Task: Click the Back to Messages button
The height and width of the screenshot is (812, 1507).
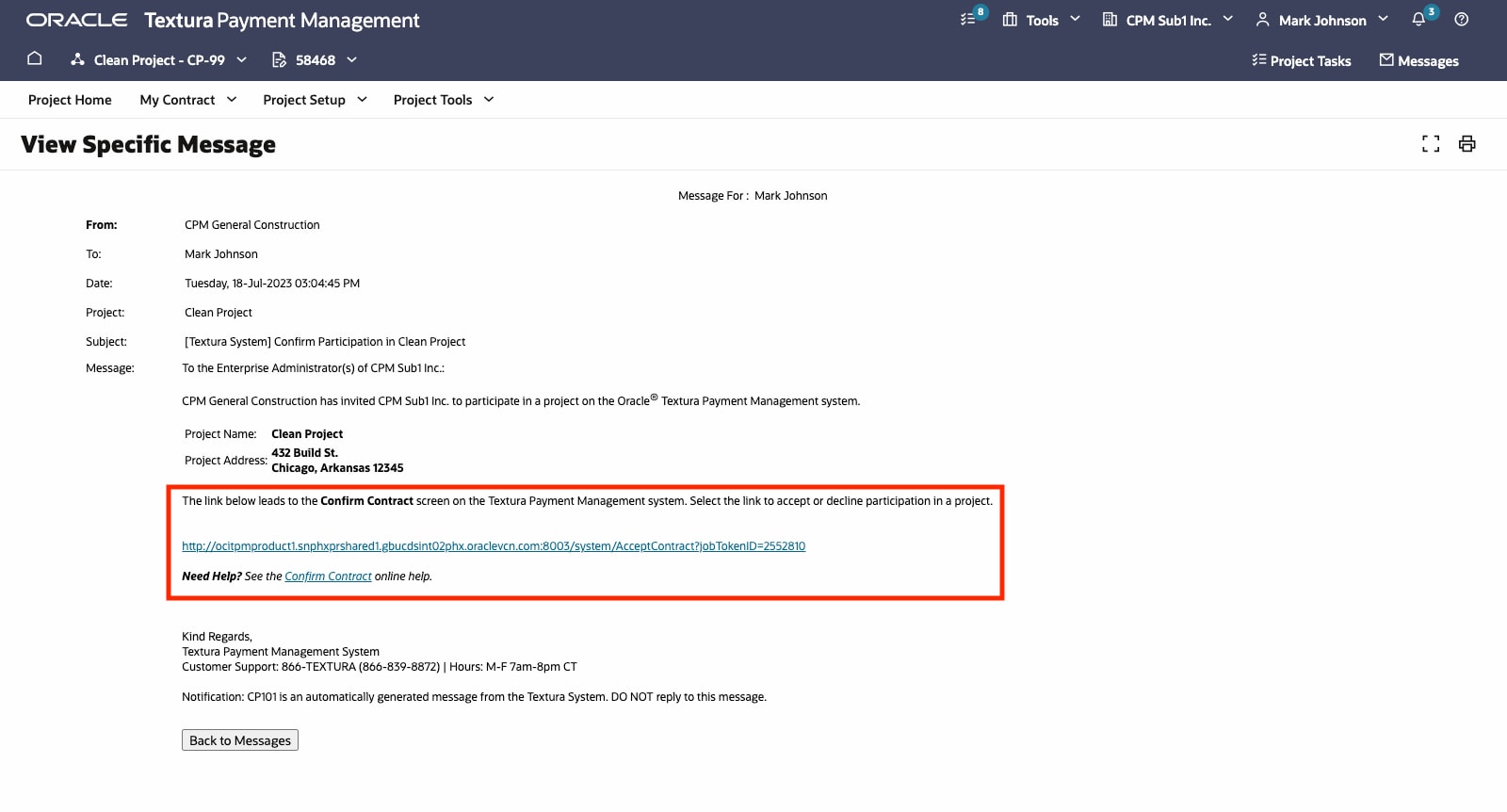Action: tap(240, 740)
